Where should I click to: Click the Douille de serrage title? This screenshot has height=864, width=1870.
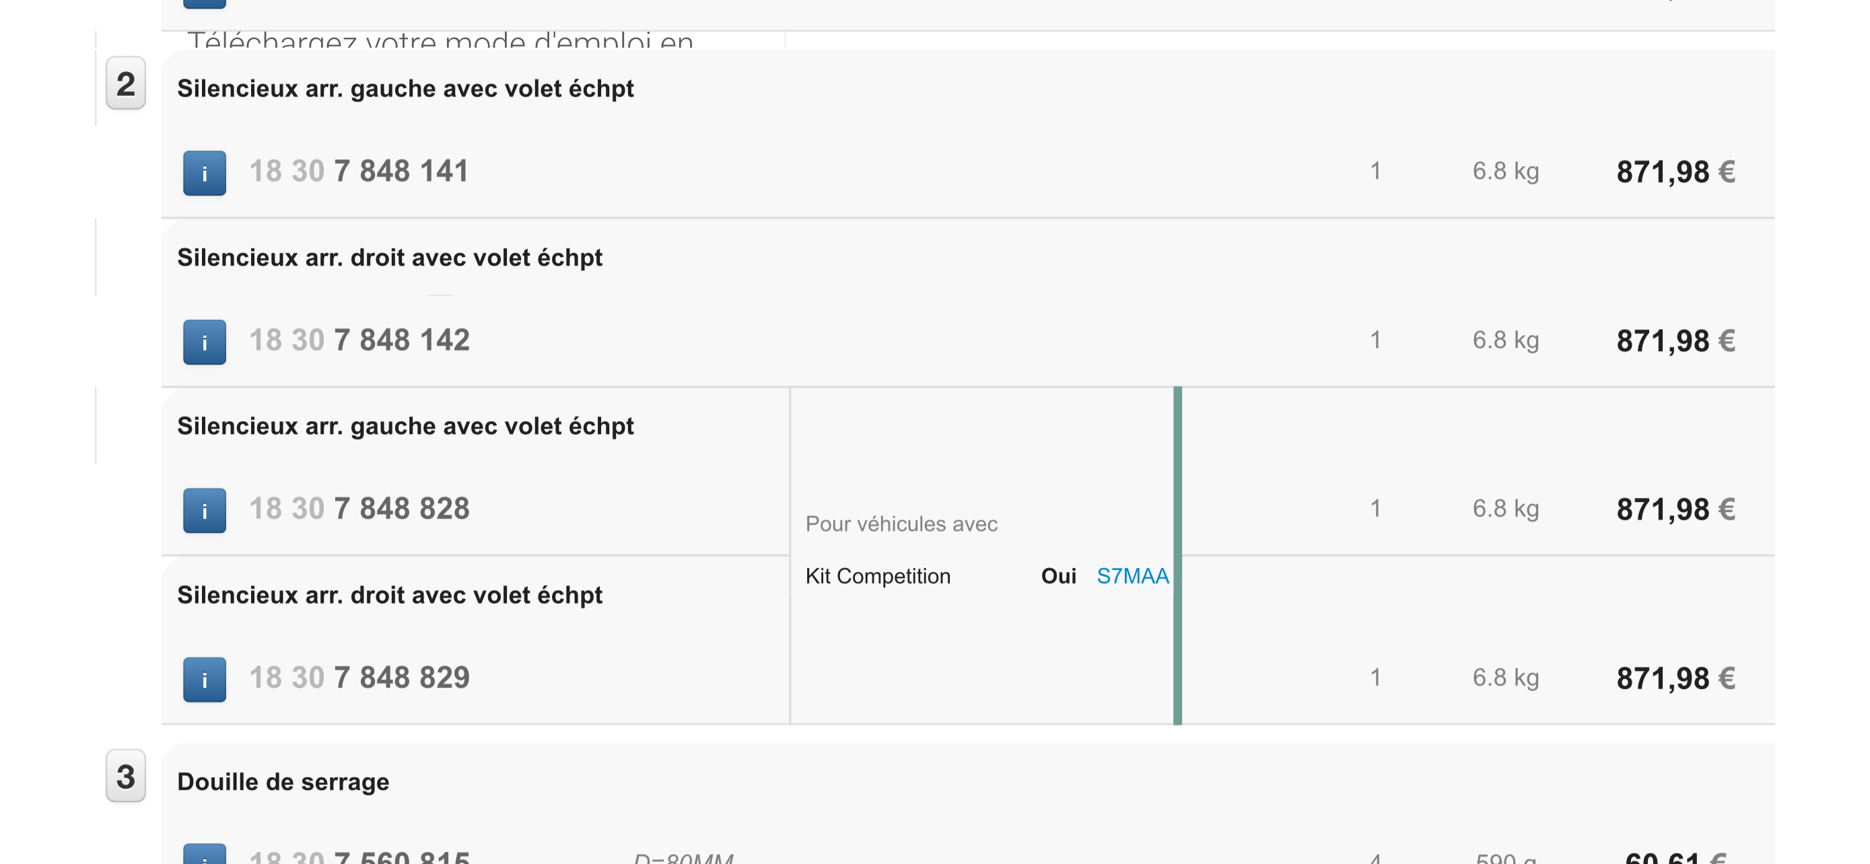(x=283, y=782)
